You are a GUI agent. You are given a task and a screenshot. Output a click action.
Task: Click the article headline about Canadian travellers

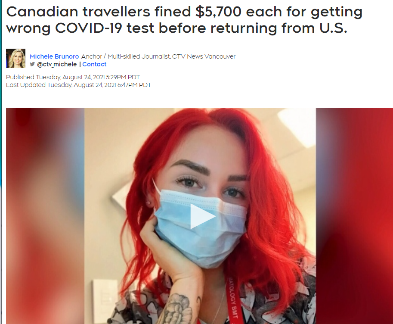tap(184, 19)
